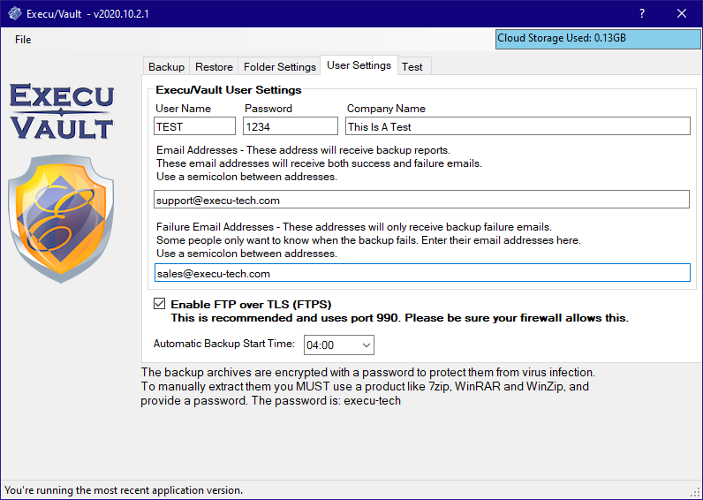Select the User Settings tab
This screenshot has height=500, width=703.
pyautogui.click(x=359, y=65)
